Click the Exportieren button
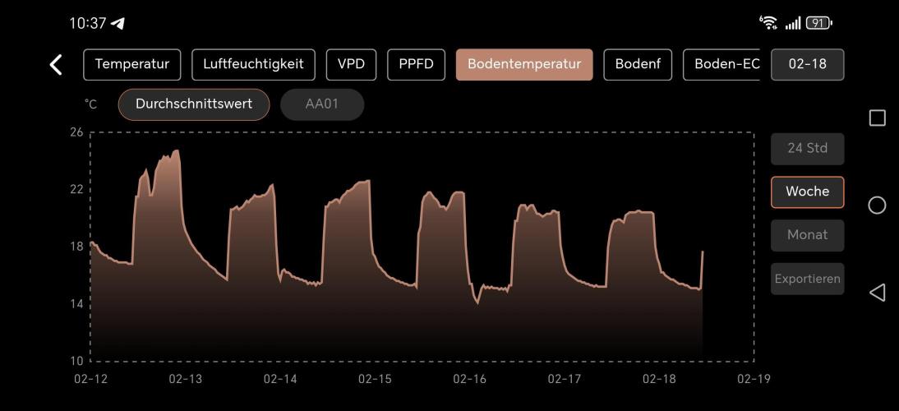The height and width of the screenshot is (411, 899). coord(807,279)
